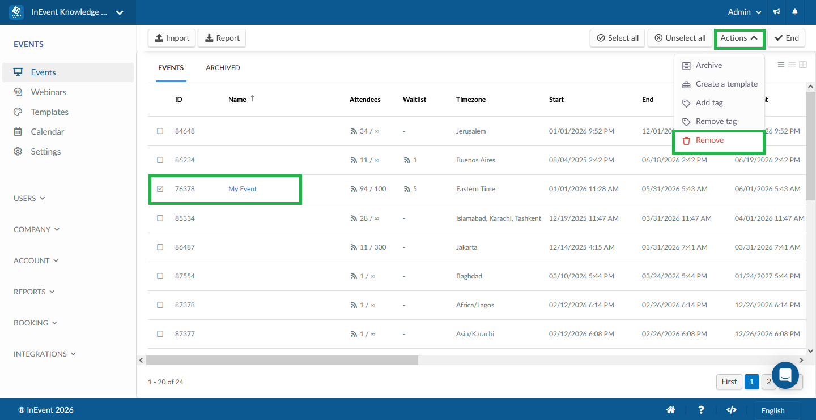Open the live chat bubble
The image size is (816, 420).
click(785, 375)
